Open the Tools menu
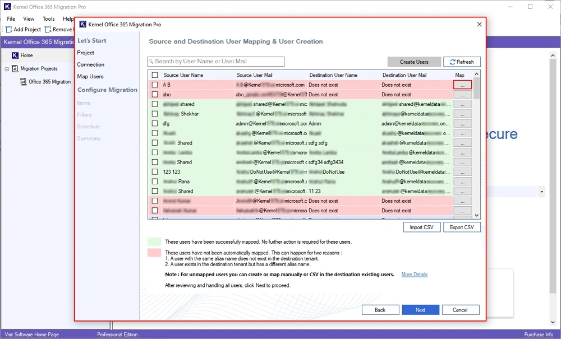This screenshot has width=561, height=339. pyautogui.click(x=48, y=18)
